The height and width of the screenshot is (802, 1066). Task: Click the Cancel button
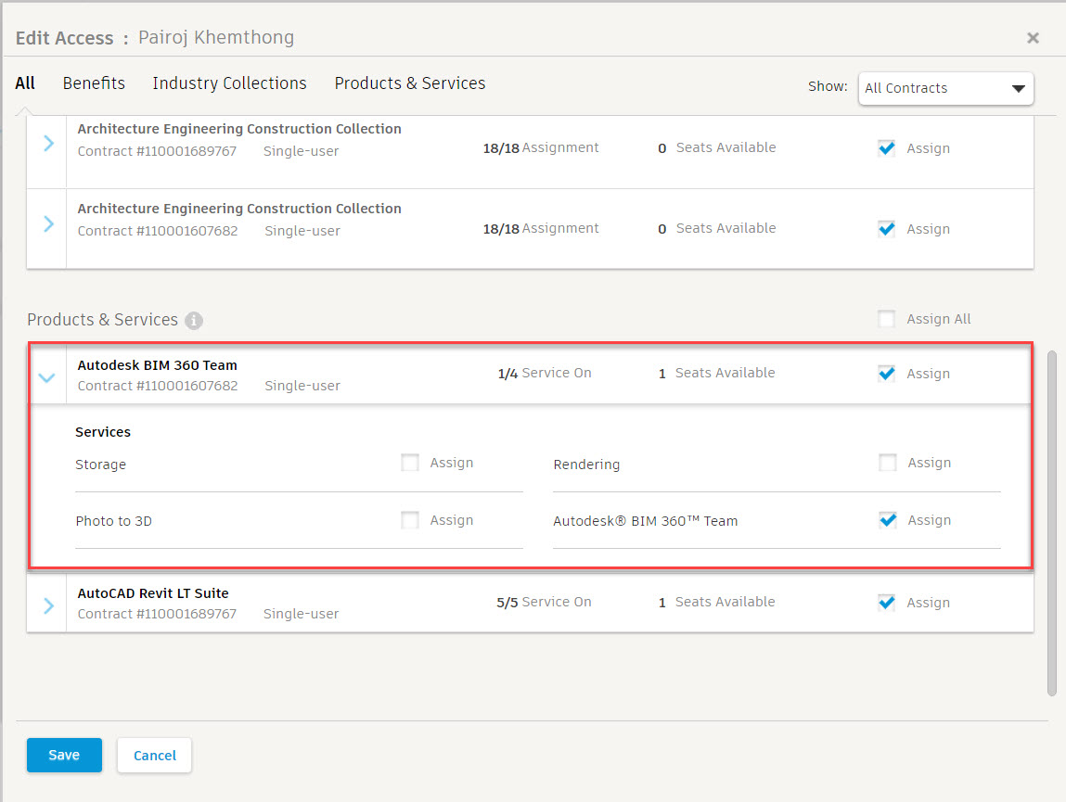tap(154, 755)
